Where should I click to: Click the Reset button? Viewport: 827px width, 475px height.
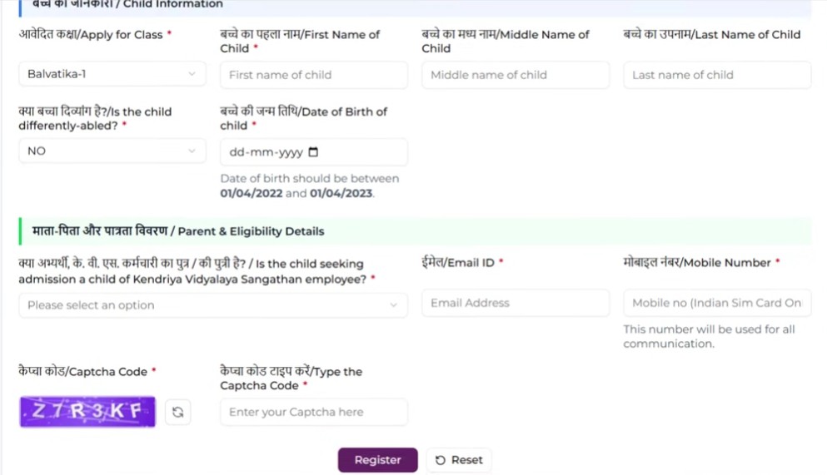459,460
